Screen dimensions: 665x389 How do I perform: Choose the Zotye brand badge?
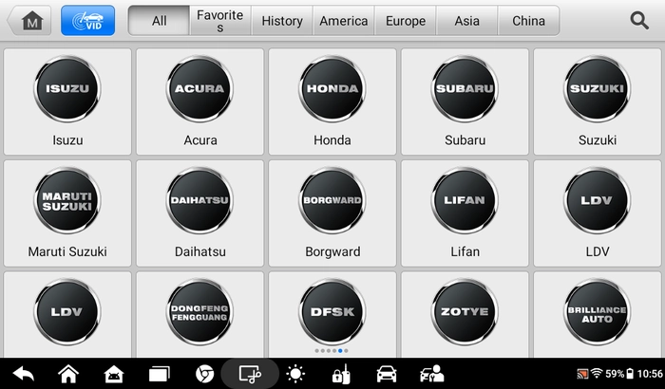[465, 312]
